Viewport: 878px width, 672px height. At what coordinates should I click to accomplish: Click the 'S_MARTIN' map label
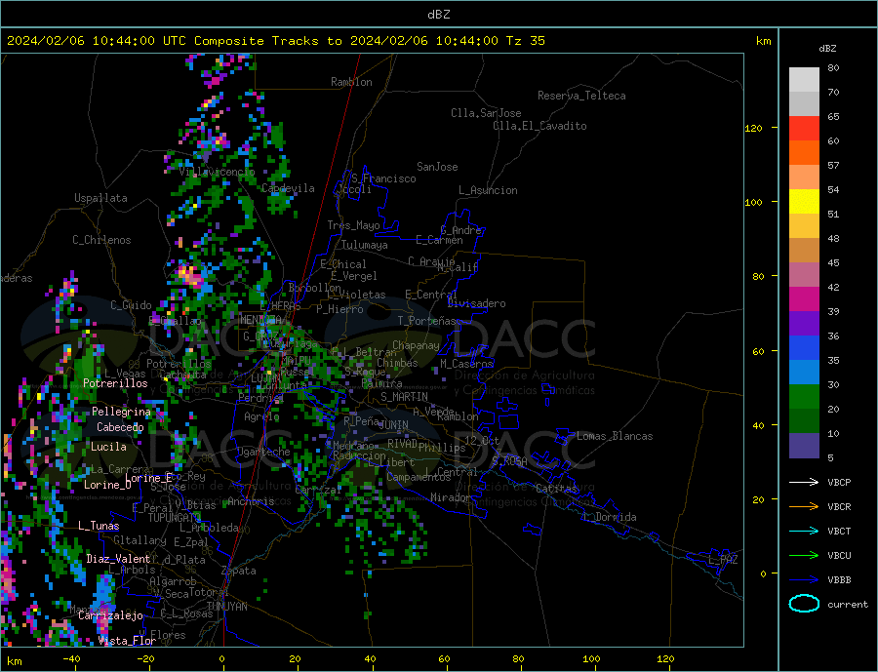point(404,397)
